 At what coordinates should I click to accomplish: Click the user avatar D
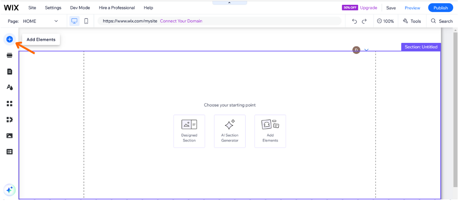click(356, 50)
